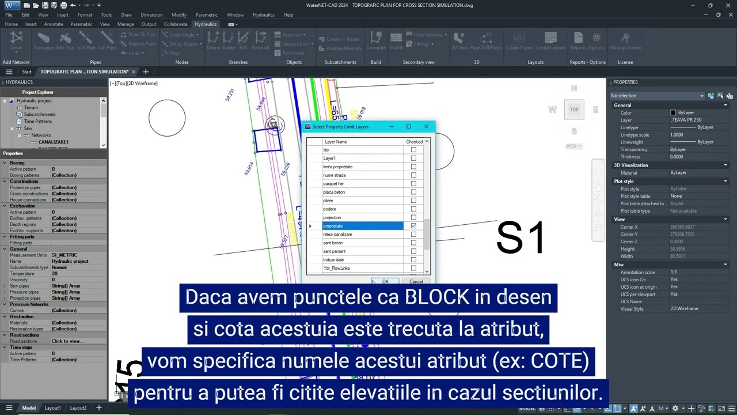The image size is (737, 415).
Task: Click Routing Manualy tool
Action: tap(340, 48)
